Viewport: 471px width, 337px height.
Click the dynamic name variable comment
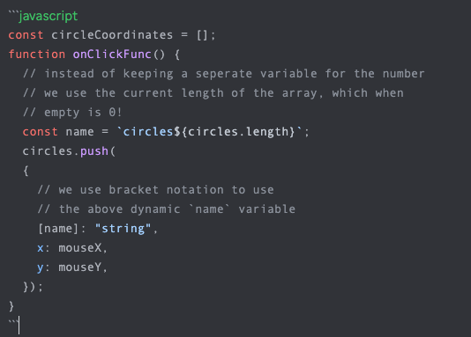pyautogui.click(x=167, y=209)
